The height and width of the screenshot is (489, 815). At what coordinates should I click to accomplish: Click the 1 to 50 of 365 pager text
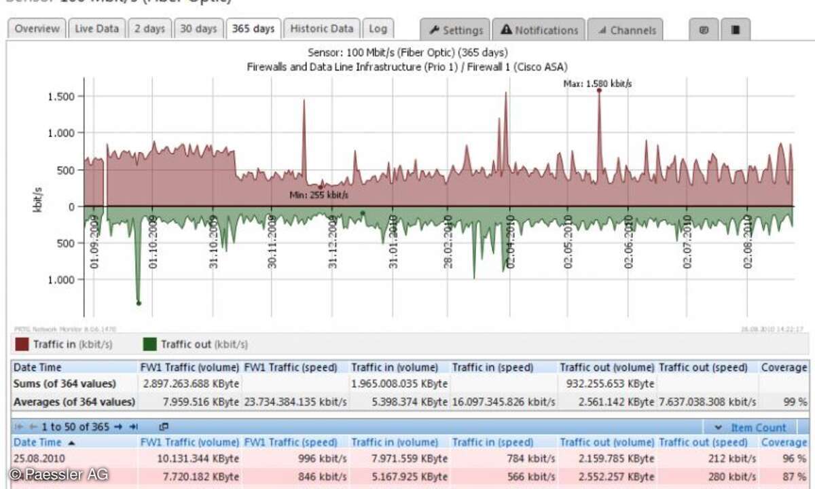coord(75,427)
